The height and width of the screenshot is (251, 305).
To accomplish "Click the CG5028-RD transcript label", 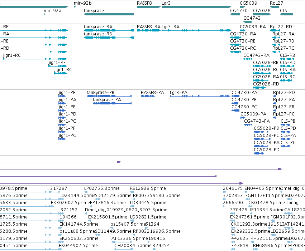I will tap(266, 84).
